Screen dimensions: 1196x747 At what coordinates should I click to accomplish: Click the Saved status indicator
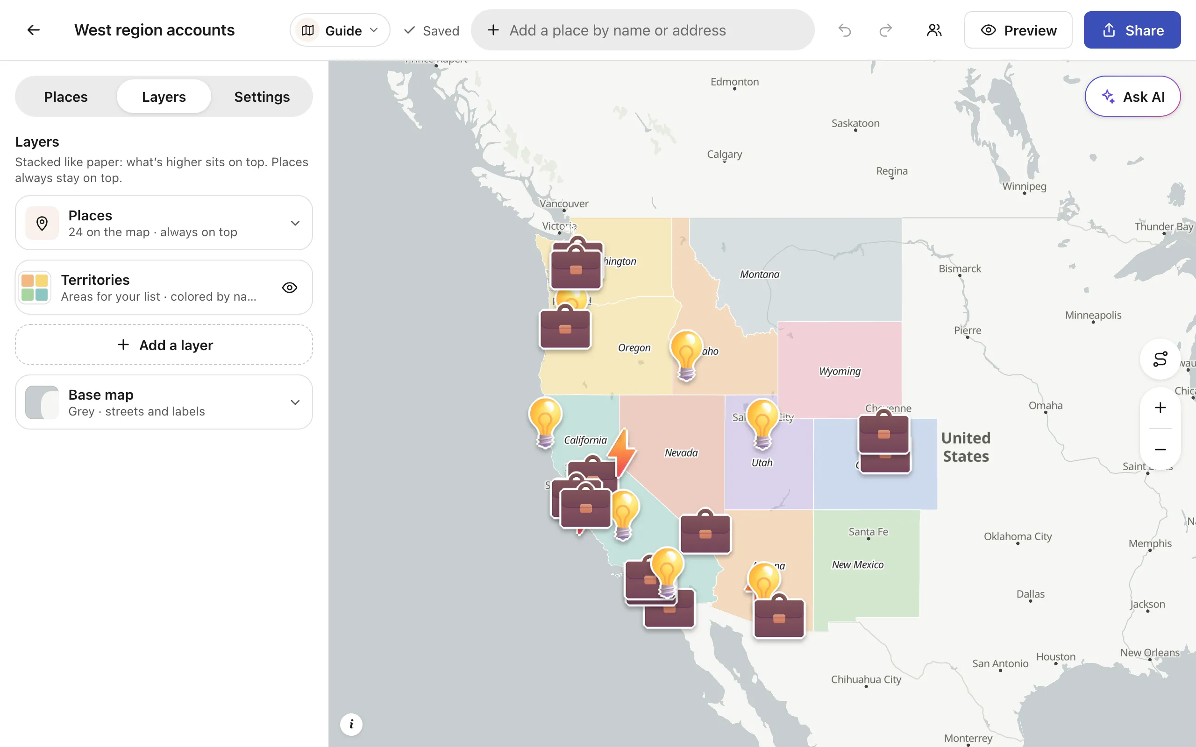coord(432,31)
